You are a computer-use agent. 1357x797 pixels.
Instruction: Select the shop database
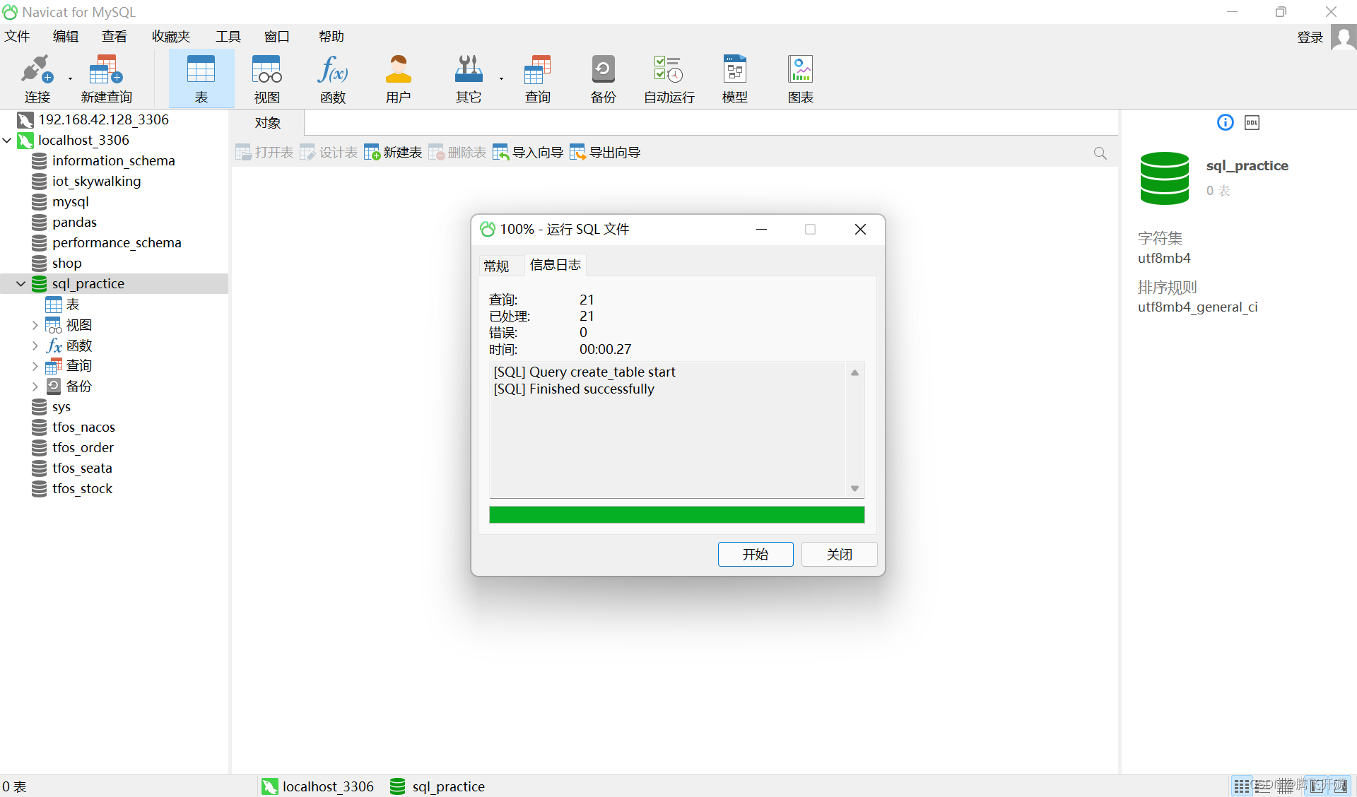coord(66,263)
